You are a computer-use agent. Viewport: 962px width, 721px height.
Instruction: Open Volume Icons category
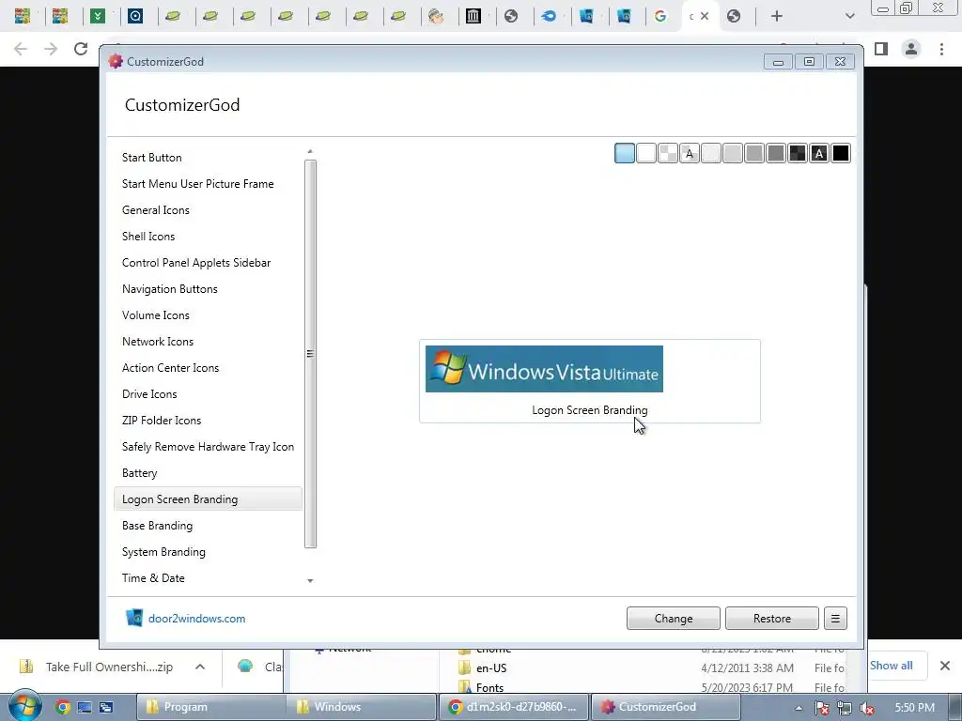[155, 315]
